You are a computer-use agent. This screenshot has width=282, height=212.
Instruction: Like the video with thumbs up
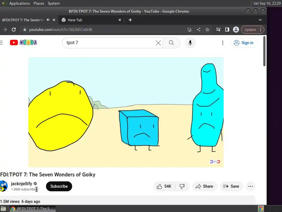click(x=164, y=186)
